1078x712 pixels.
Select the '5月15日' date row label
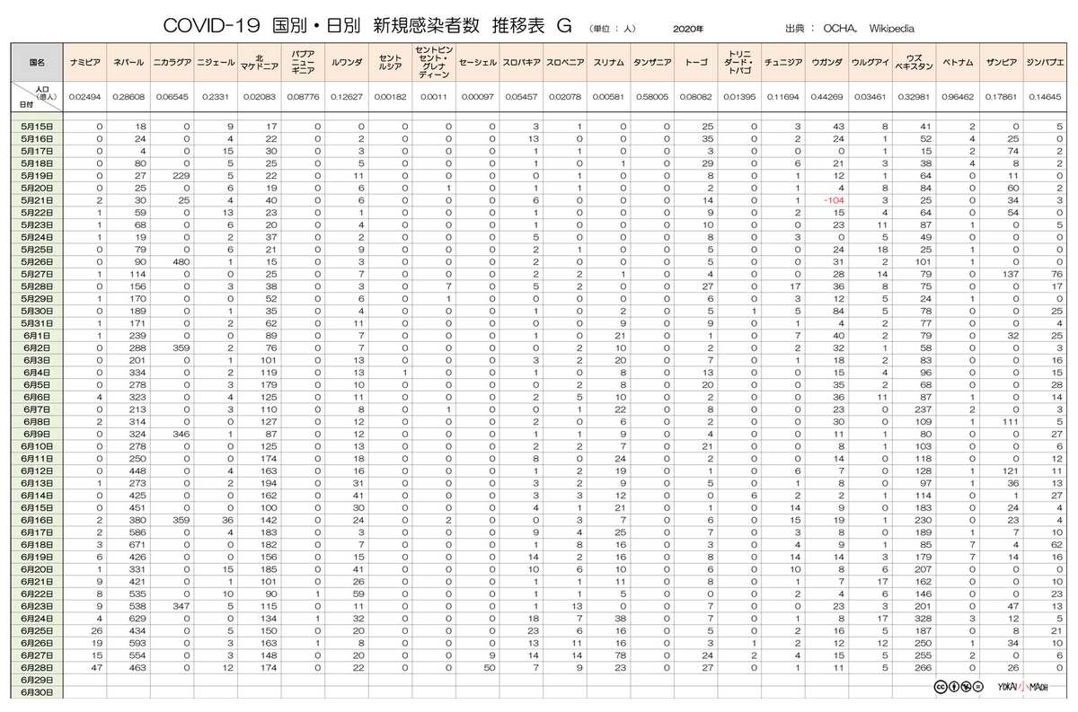tap(38, 127)
